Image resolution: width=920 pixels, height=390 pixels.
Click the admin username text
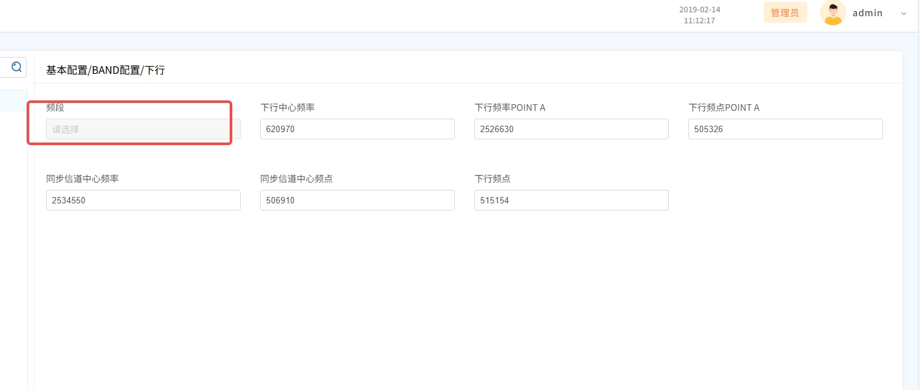tap(867, 13)
